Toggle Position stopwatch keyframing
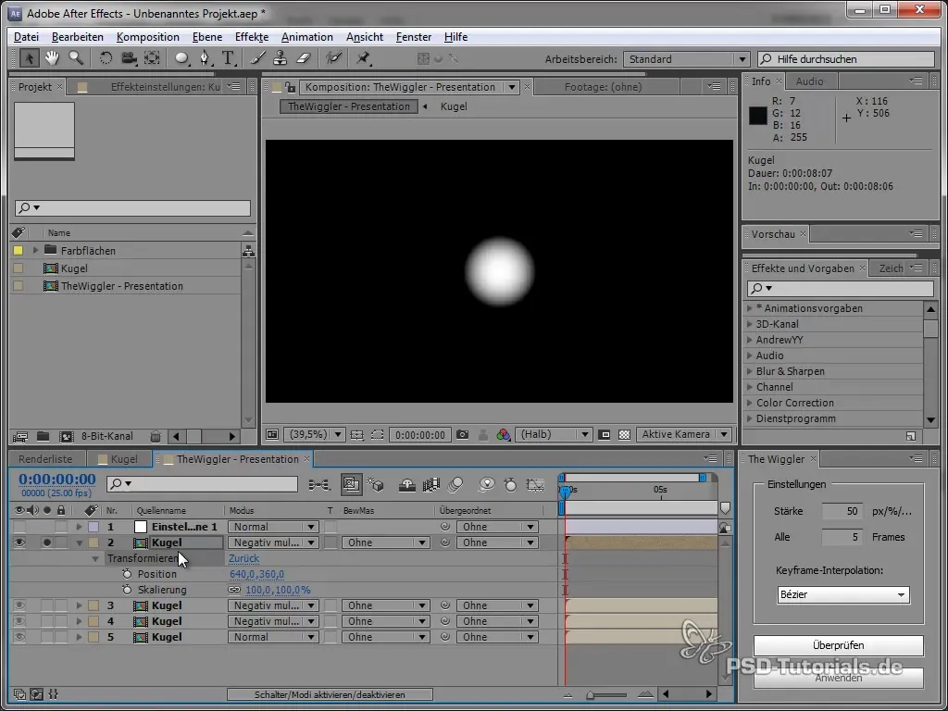 127,574
